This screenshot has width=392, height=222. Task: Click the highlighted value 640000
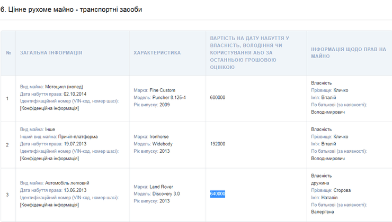coord(218,193)
